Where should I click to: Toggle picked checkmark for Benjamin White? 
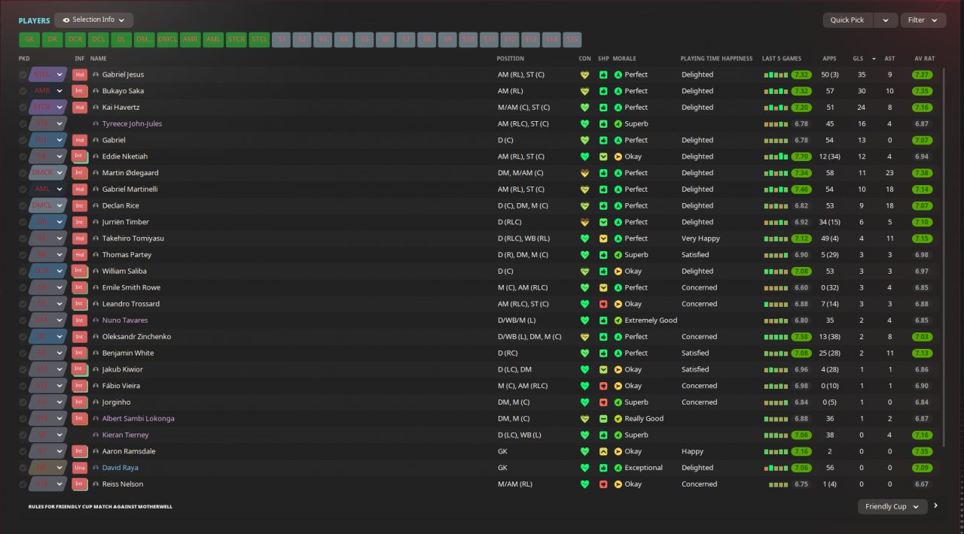click(23, 353)
